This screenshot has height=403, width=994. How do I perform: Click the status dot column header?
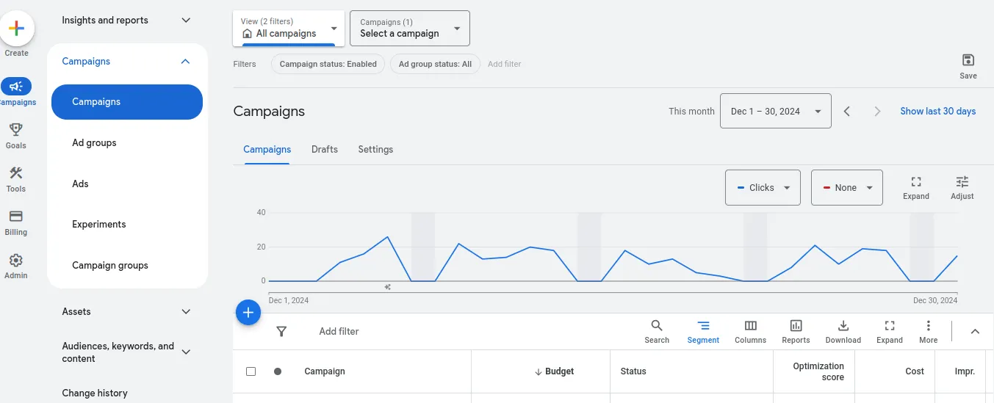pos(278,371)
